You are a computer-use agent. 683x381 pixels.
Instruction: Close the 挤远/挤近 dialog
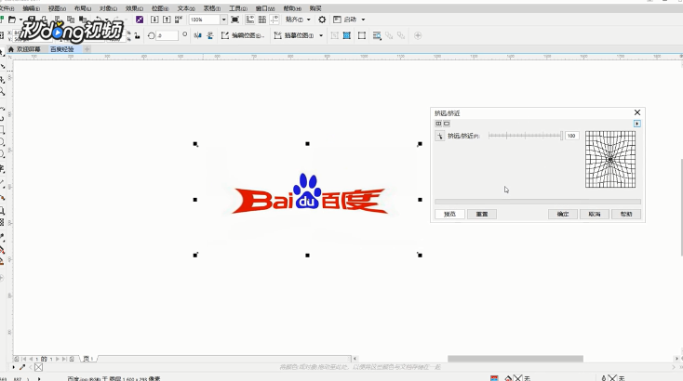click(x=637, y=112)
